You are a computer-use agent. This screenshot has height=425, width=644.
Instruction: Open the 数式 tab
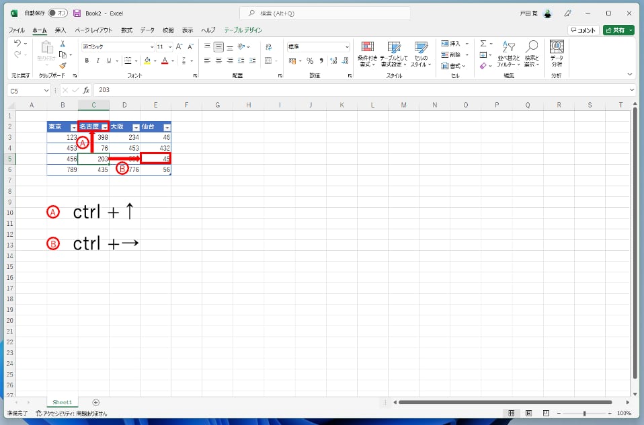coord(127,30)
